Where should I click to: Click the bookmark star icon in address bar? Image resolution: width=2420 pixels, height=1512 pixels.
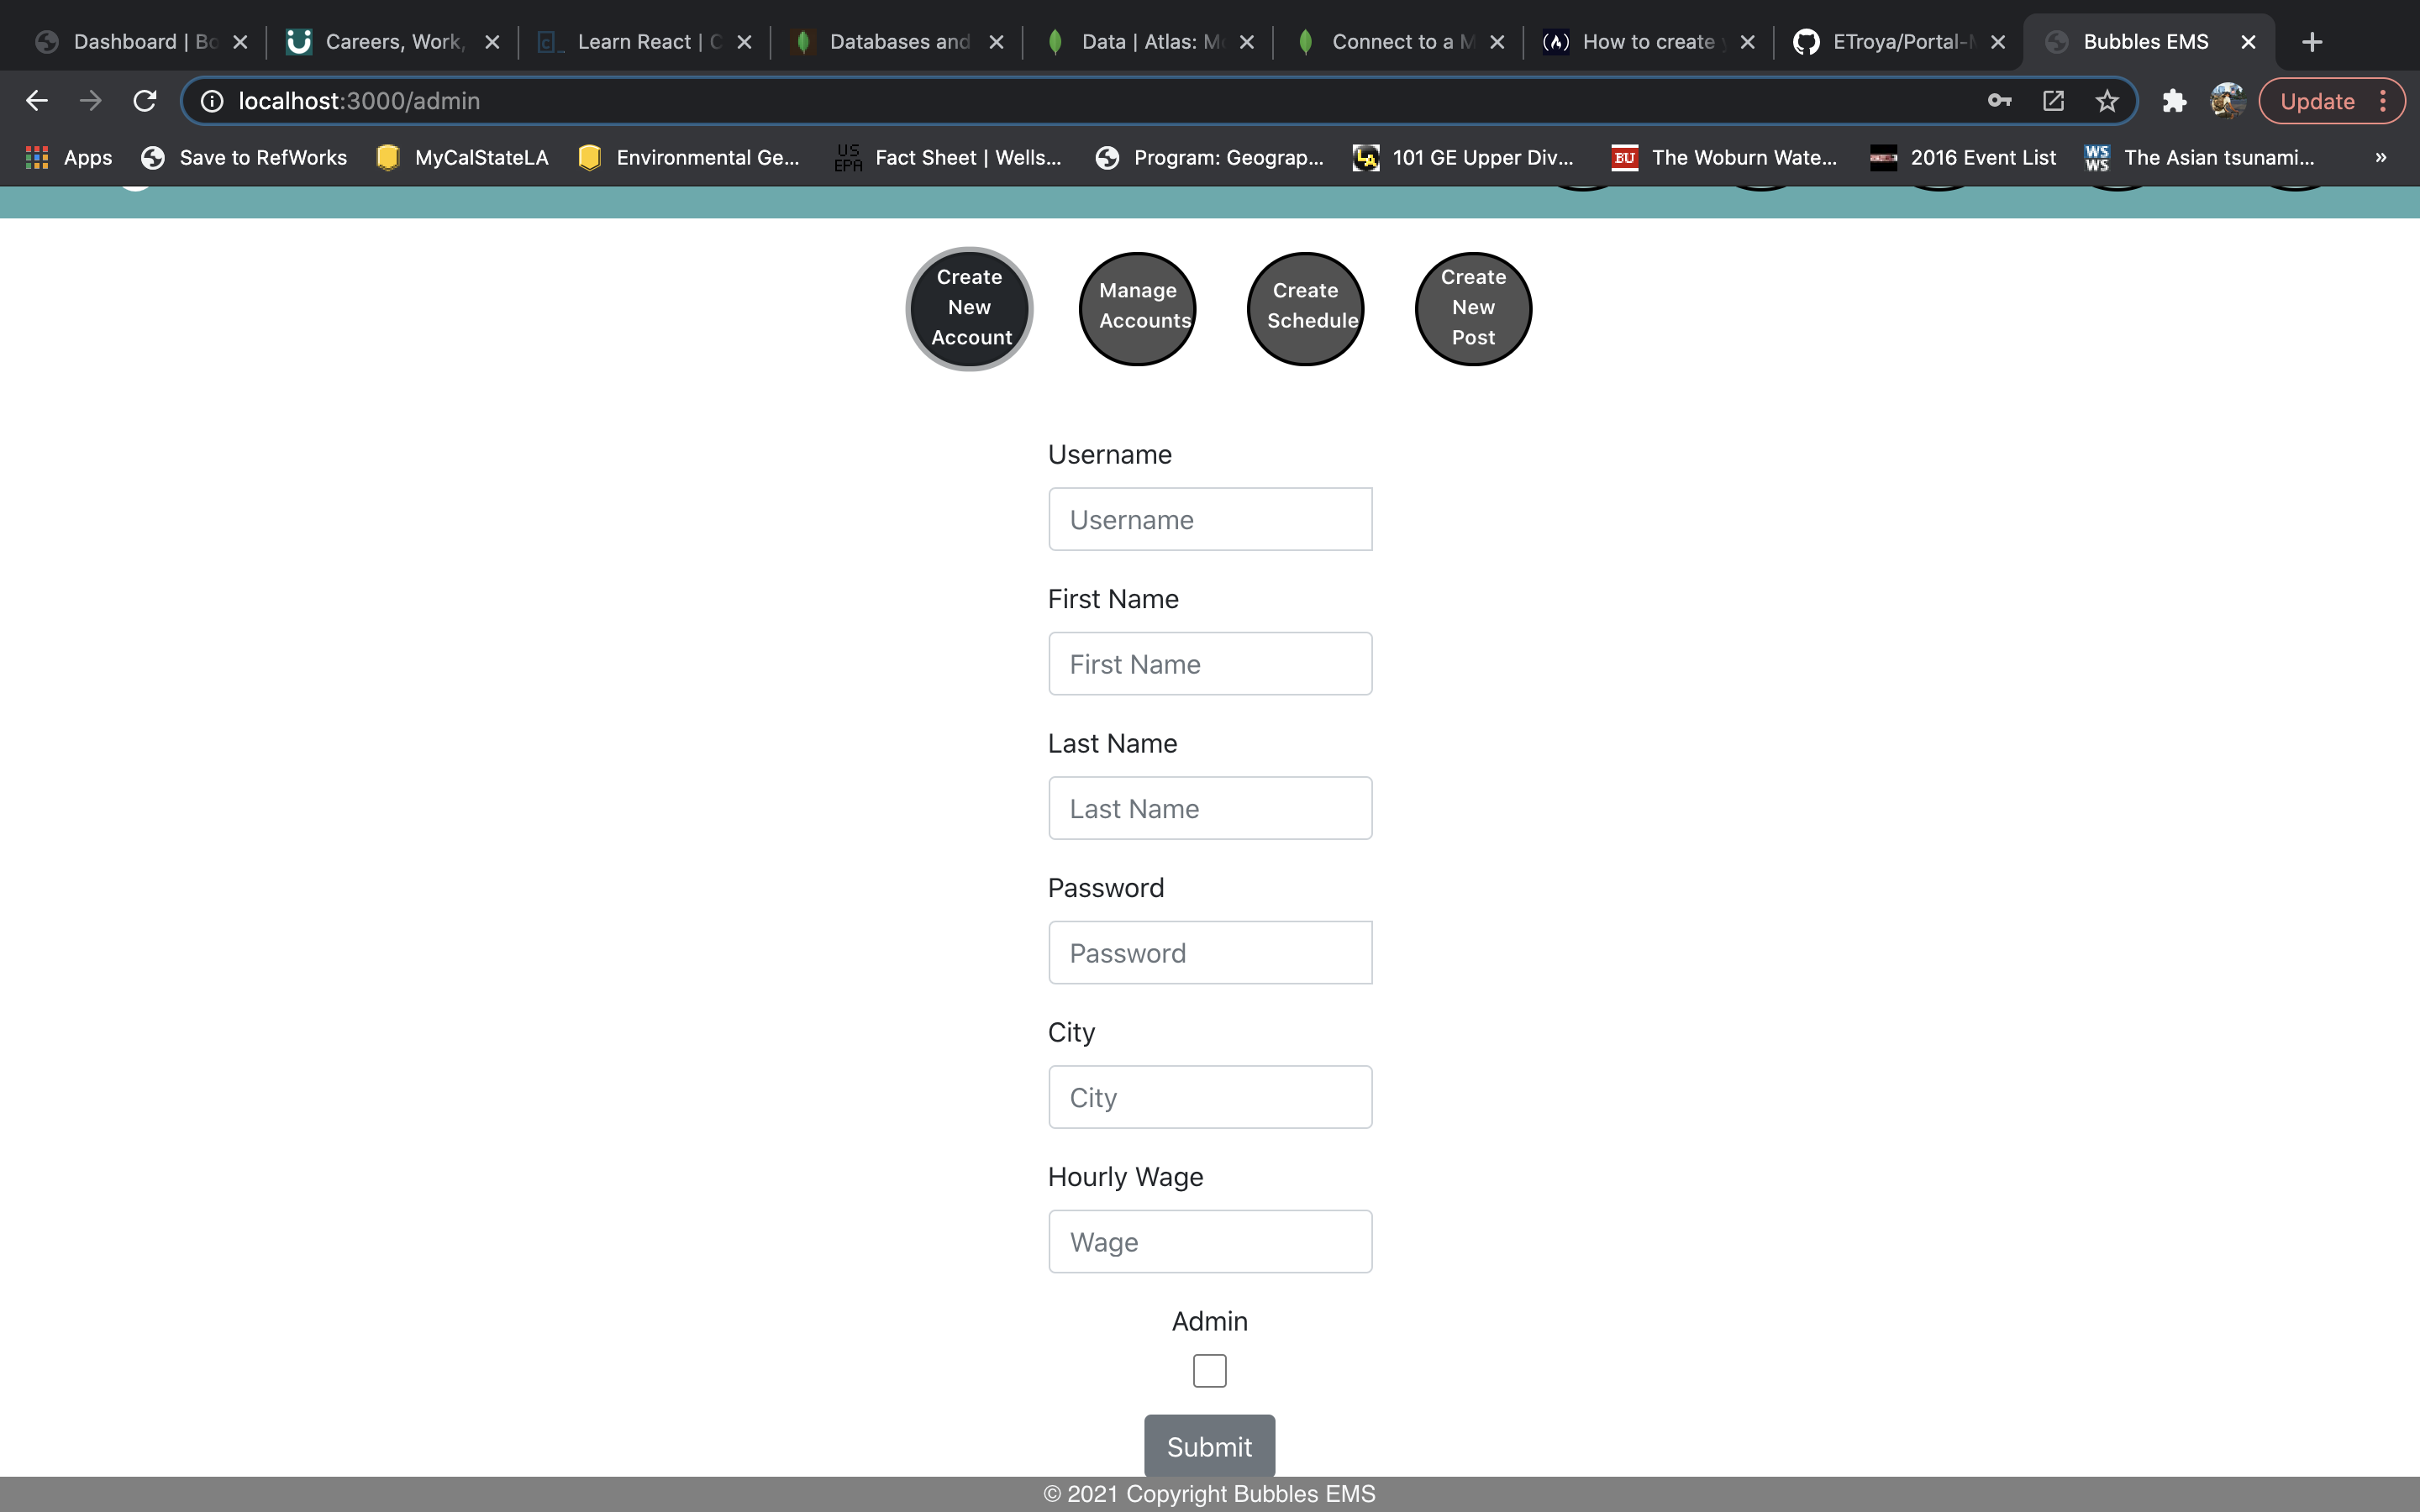tap(2107, 101)
